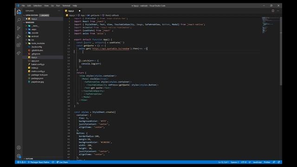Image resolution: width=297 pixels, height=167 pixels.
Task: Open the Manage gear icon
Action: pos(19,156)
